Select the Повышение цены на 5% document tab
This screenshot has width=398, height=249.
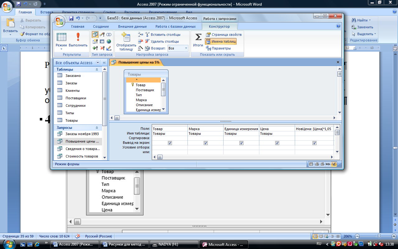(x=136, y=62)
